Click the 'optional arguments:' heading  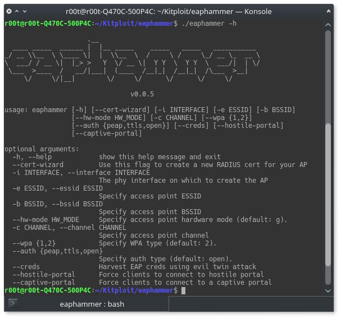point(42,149)
